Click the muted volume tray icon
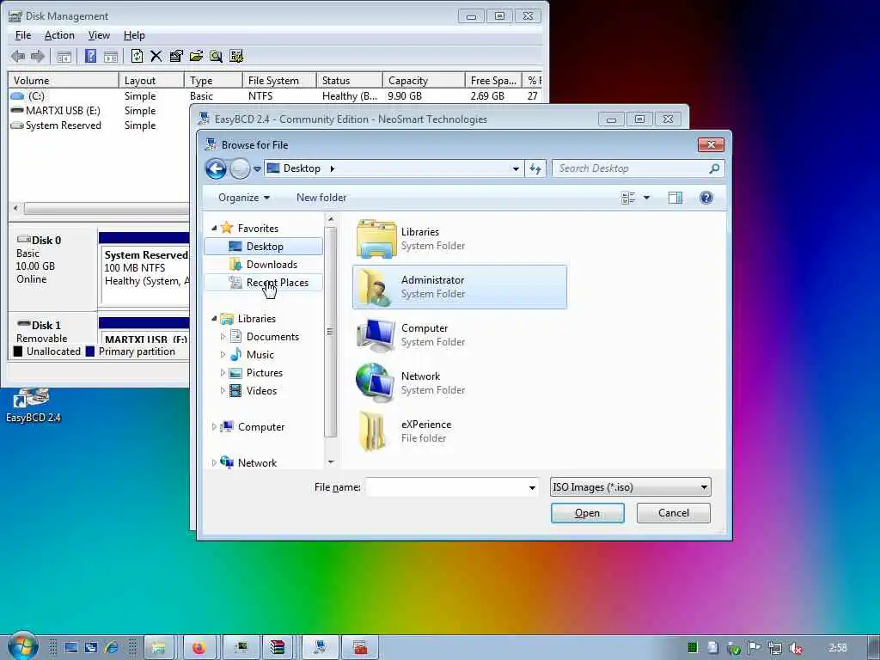Image resolution: width=880 pixels, height=660 pixels. [x=795, y=648]
